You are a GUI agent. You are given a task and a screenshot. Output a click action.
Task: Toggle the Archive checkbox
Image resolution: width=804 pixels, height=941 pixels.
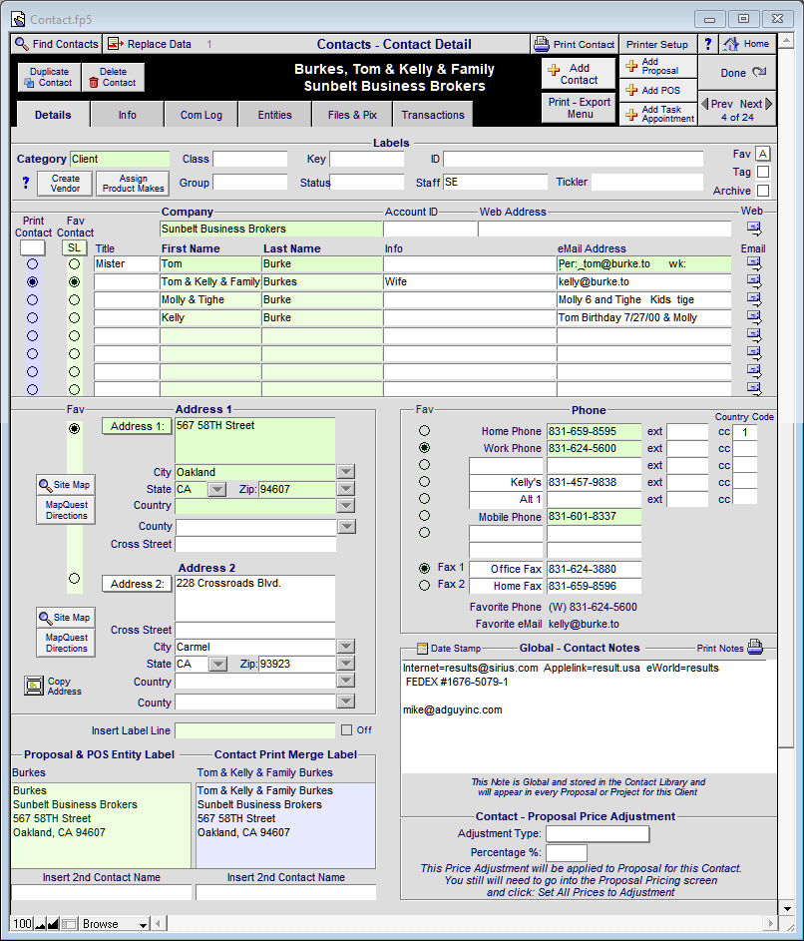pyautogui.click(x=762, y=191)
